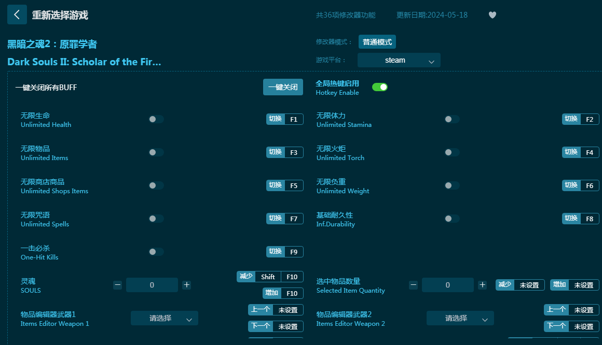Set increase hotkey for Selected Item Quantity
Image resolution: width=602 pixels, height=345 pixels.
574,285
